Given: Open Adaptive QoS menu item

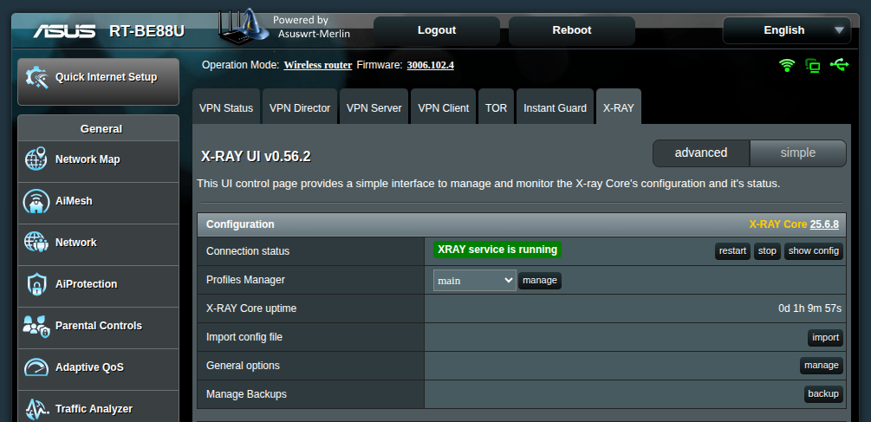Looking at the screenshot, I should pos(98,370).
